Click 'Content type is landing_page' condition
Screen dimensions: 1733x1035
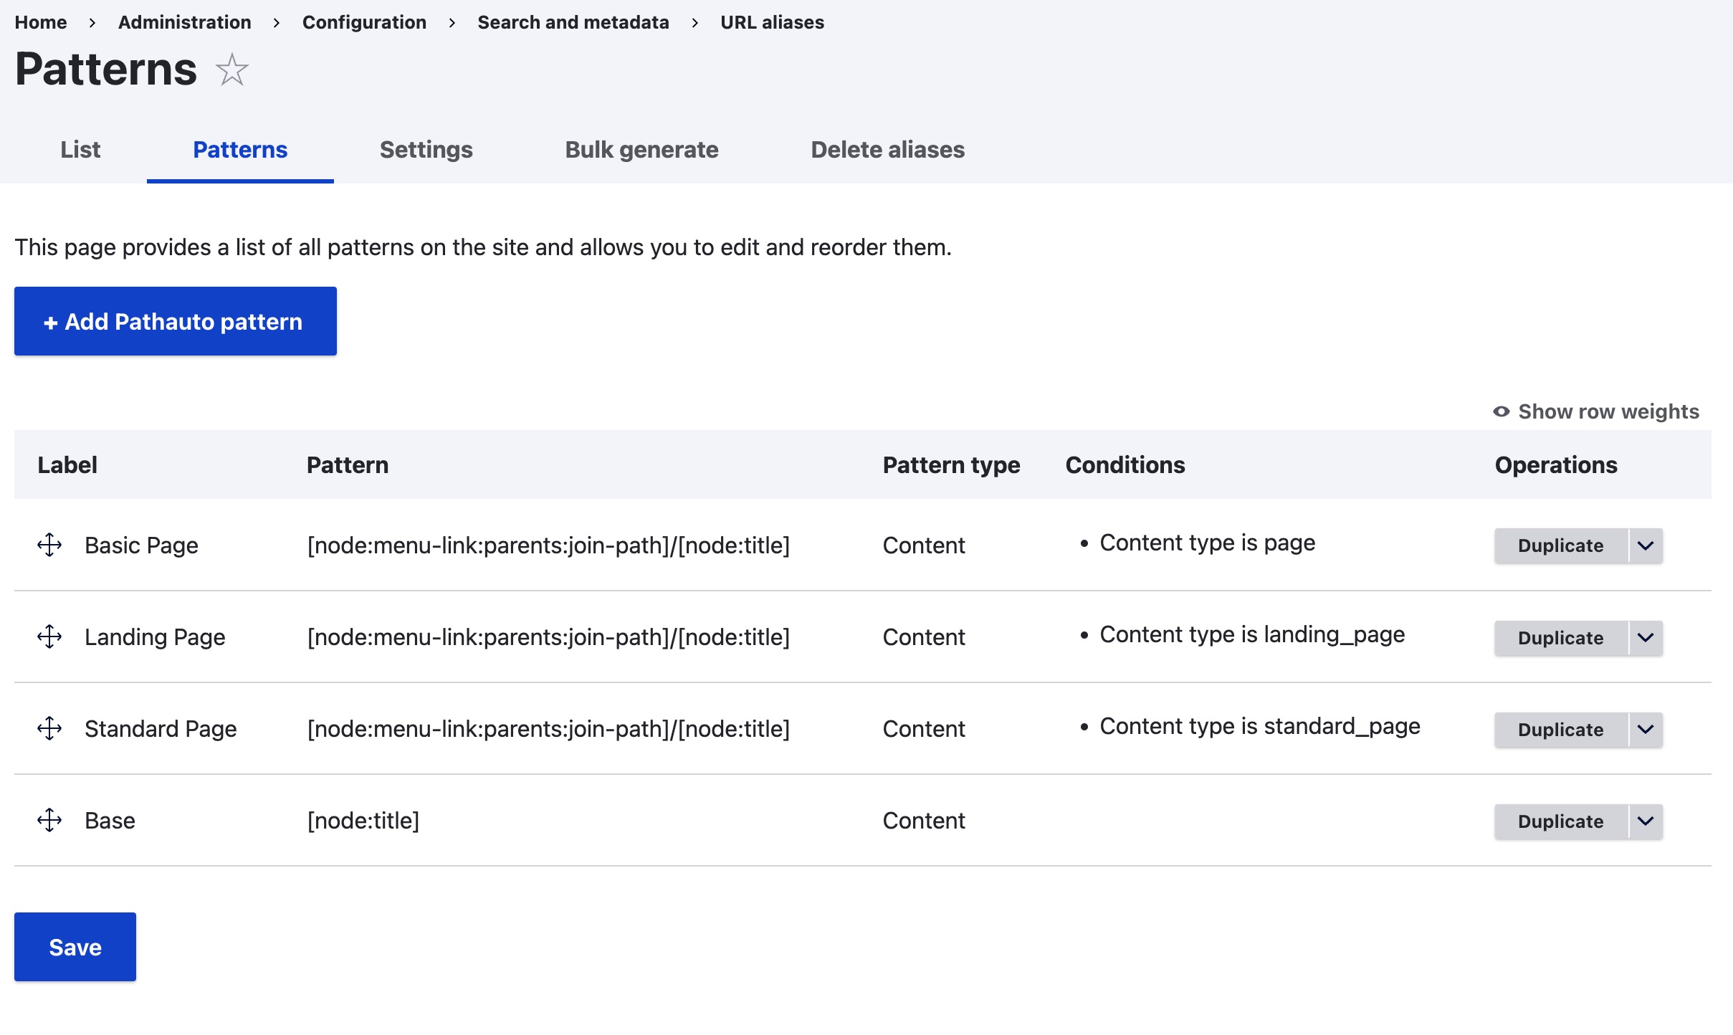click(x=1252, y=634)
